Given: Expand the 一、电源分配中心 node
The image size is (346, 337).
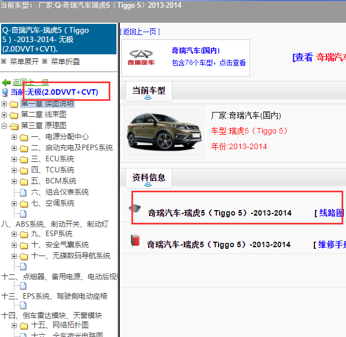Looking at the screenshot, I should coord(14,137).
